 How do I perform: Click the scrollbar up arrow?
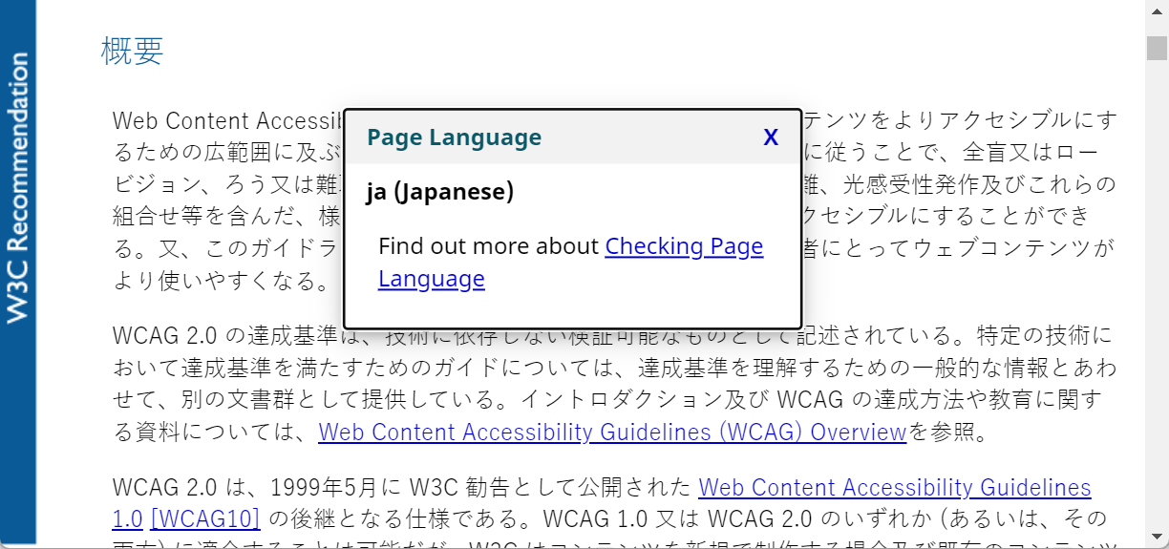[x=1157, y=9]
